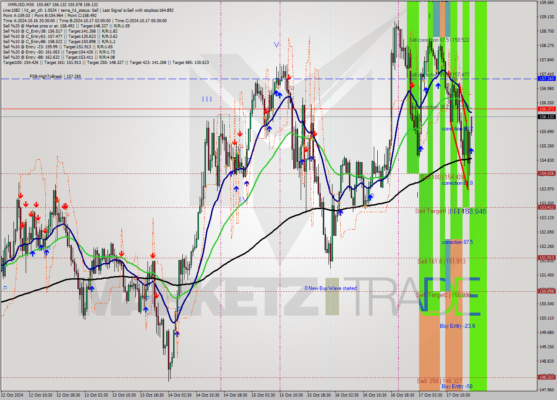
Task: Click the black 156.132 current price tag
Action: [x=547, y=117]
